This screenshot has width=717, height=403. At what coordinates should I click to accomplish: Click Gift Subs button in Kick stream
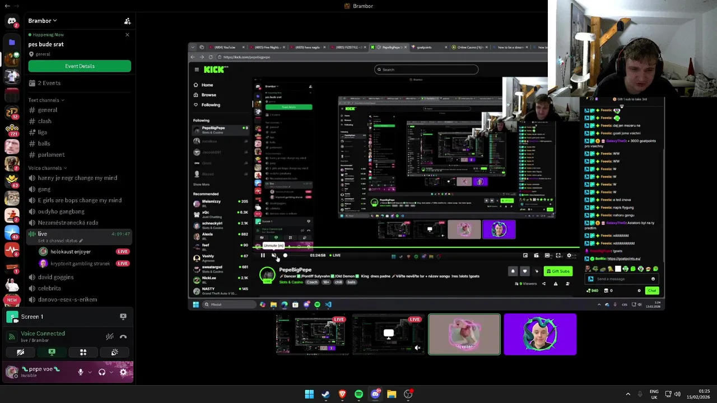[x=558, y=271]
